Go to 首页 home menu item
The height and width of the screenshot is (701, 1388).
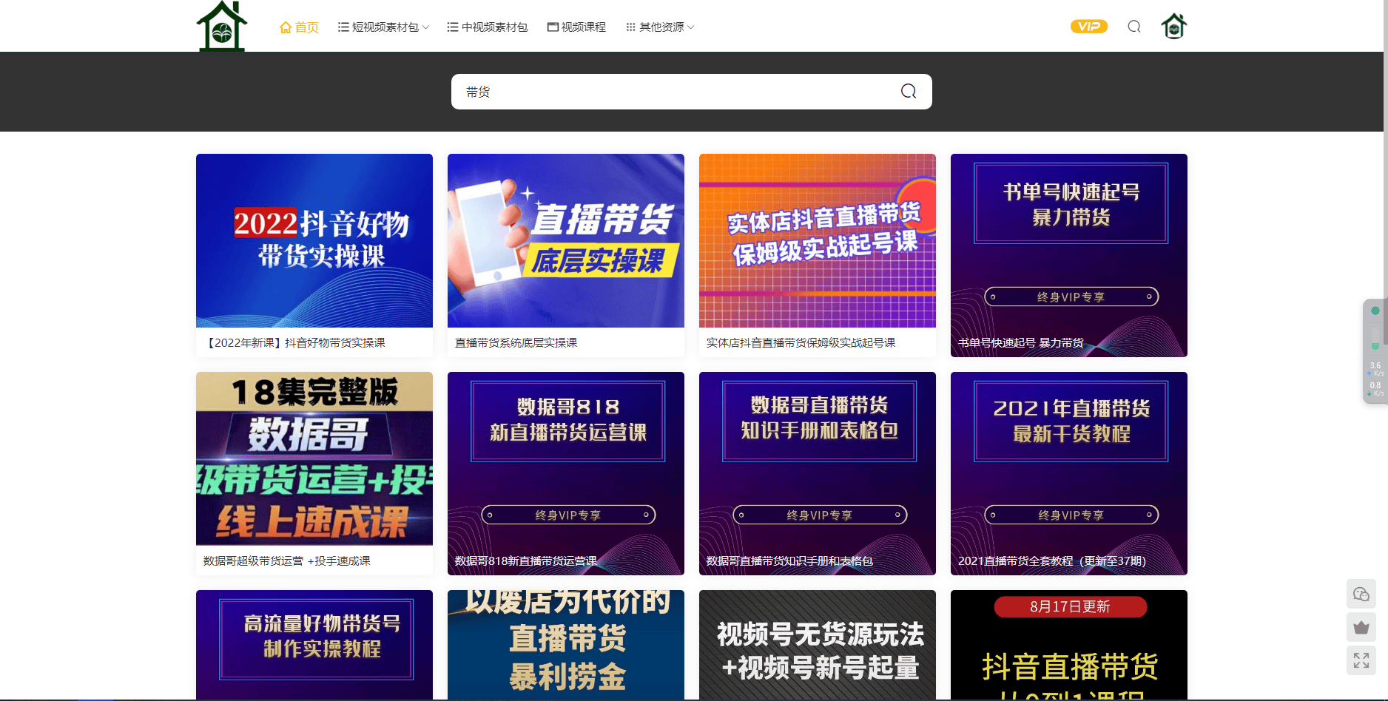299,27
